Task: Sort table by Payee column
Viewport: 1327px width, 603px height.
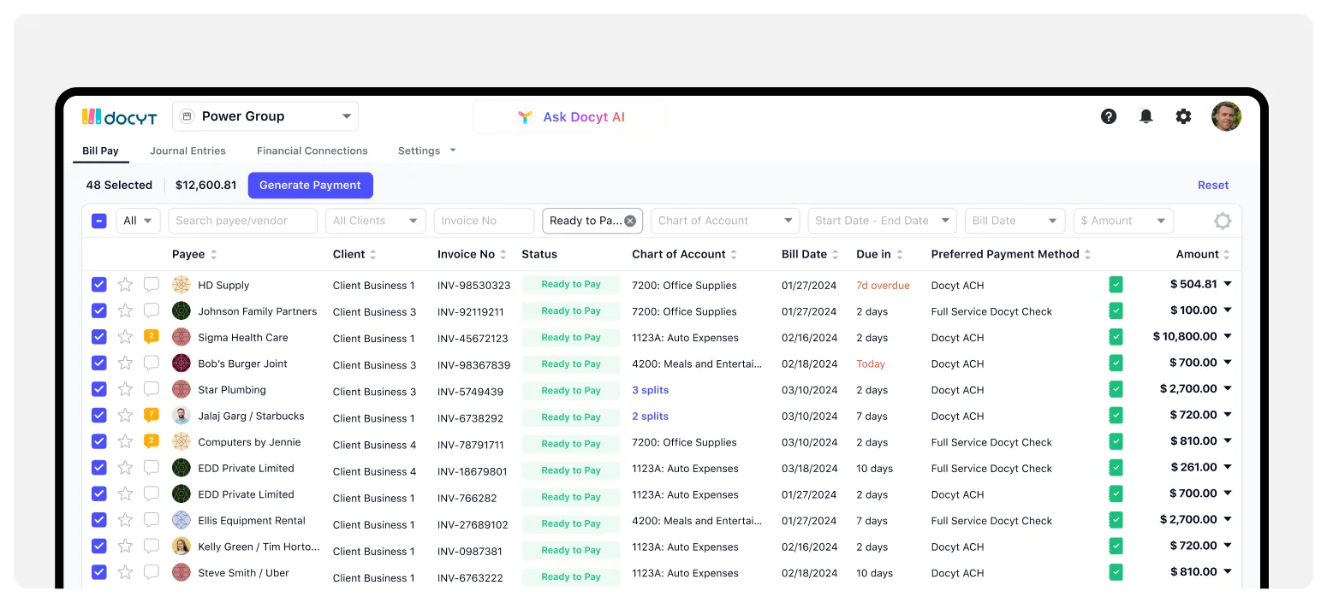Action: (194, 254)
